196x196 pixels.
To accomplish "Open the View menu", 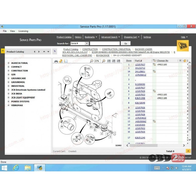I will coord(13,31).
